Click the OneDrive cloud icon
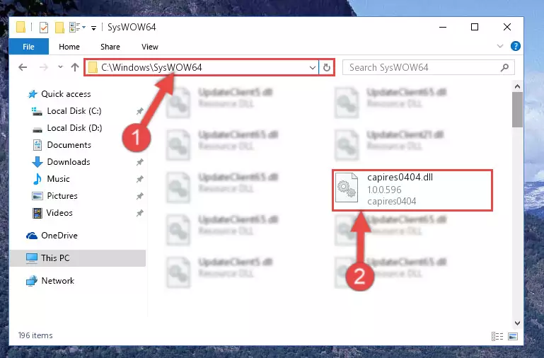 [32, 236]
